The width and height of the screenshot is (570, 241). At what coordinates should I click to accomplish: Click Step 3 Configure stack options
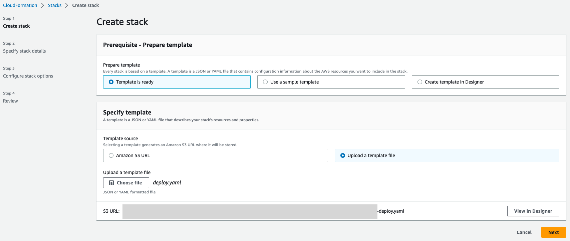coord(28,76)
